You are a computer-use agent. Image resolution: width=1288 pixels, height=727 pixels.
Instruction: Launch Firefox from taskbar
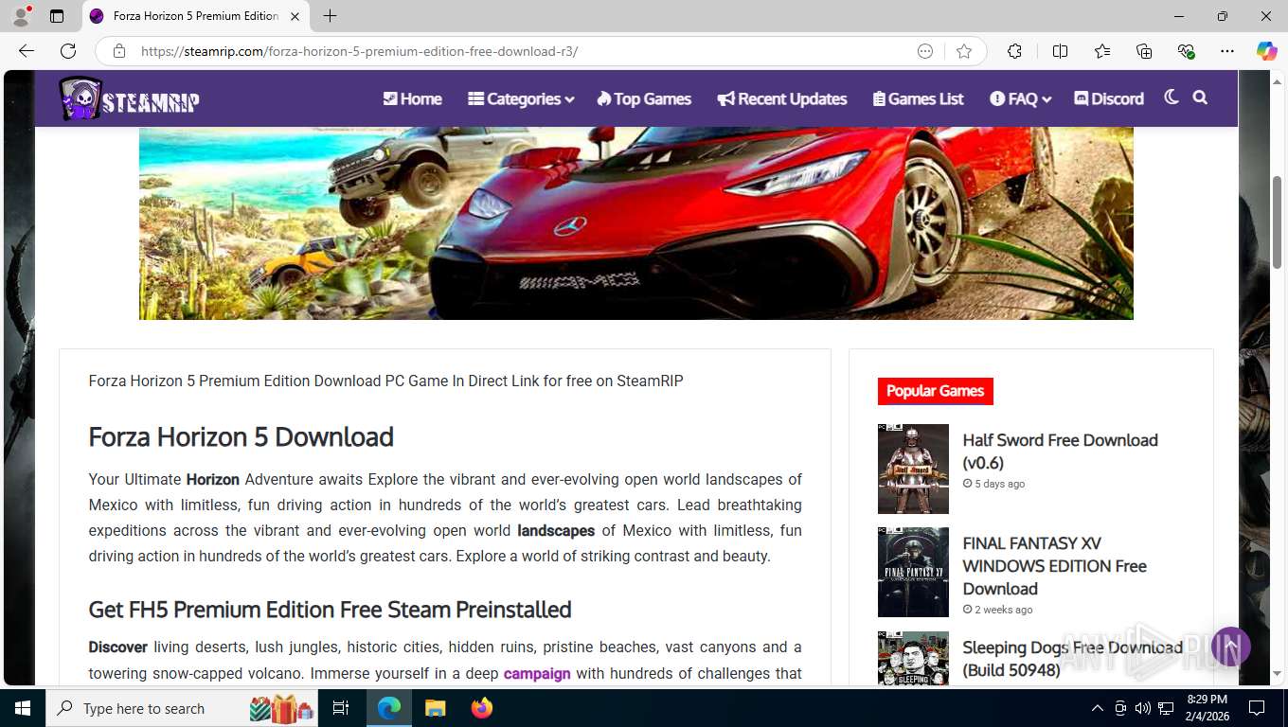(x=482, y=708)
